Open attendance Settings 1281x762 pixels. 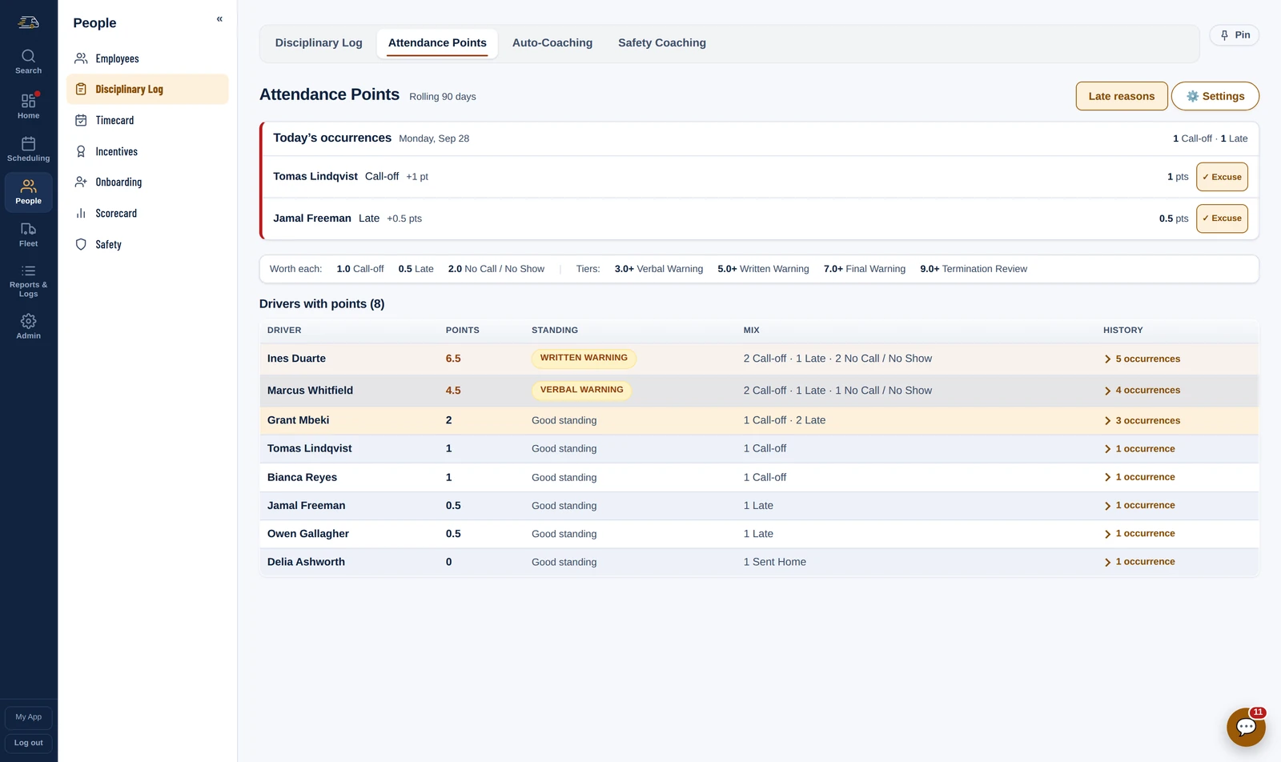[x=1215, y=96]
